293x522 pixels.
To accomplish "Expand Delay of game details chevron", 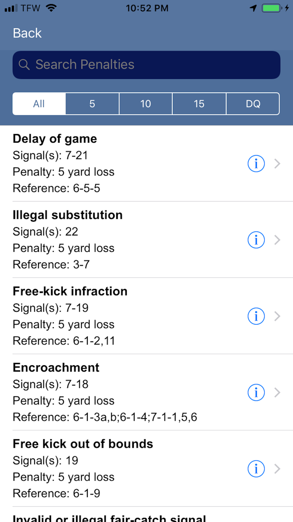I will (277, 164).
